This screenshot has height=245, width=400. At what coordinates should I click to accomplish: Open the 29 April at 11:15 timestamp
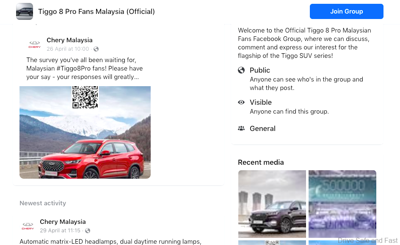(x=60, y=231)
